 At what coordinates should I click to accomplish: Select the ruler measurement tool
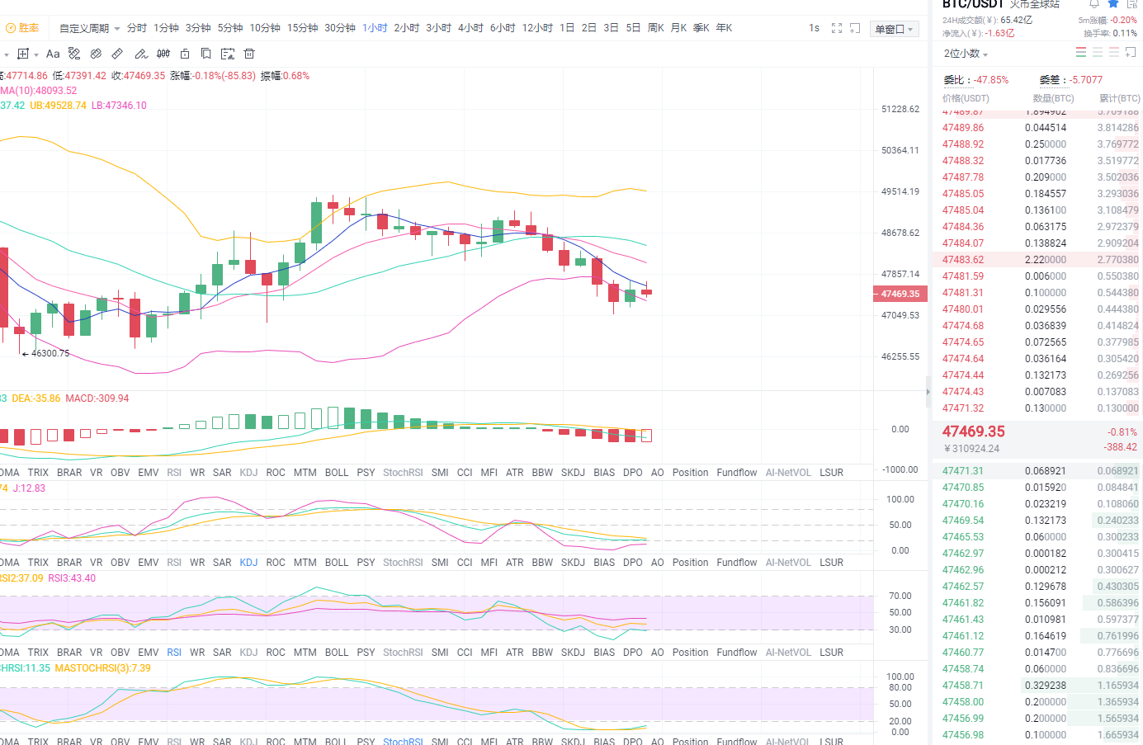pos(117,54)
